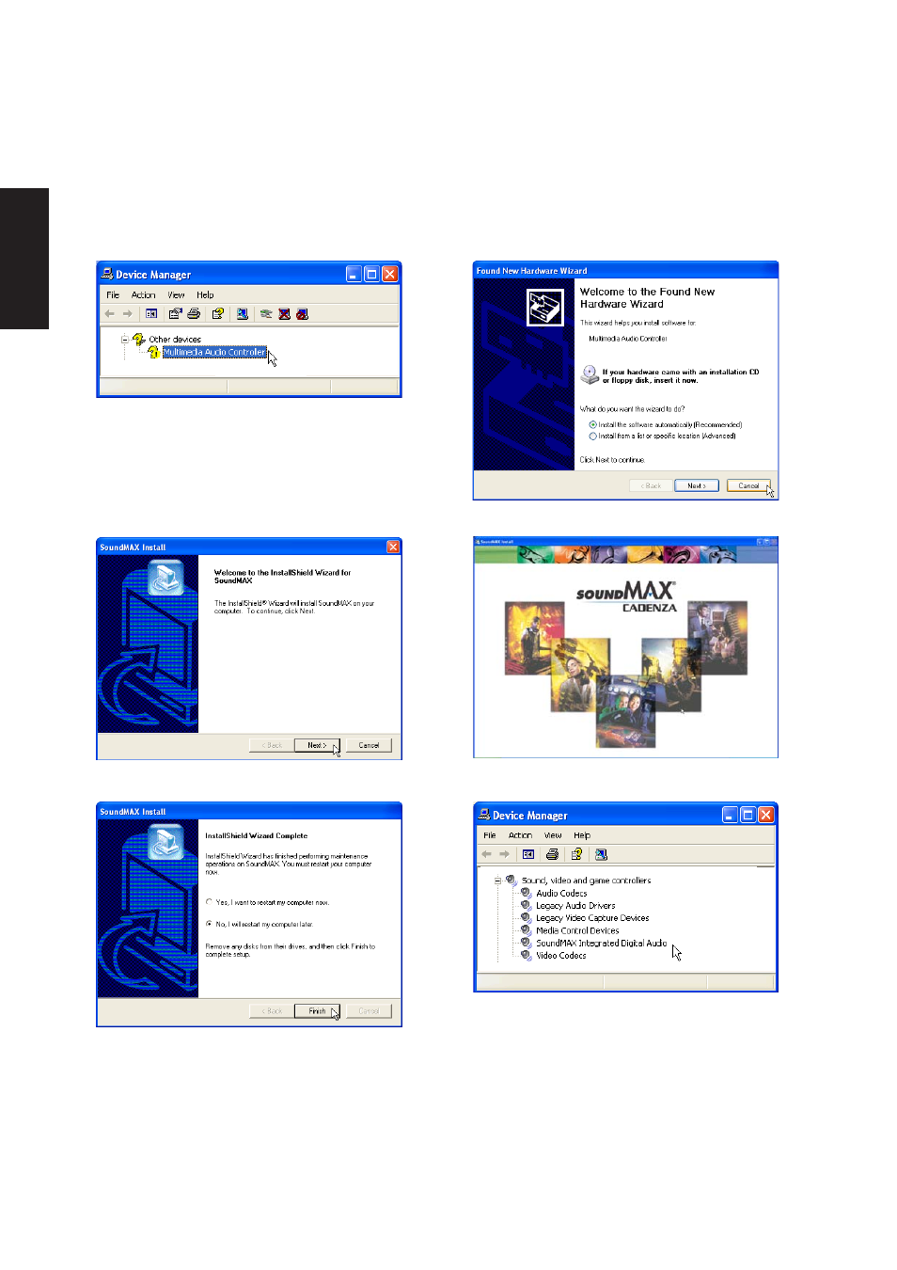The height and width of the screenshot is (1270, 897).
Task: Open the File menu above the Other devices tree
Action: 113,295
